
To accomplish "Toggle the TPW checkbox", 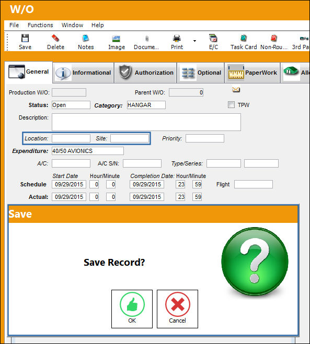I will [x=231, y=104].
